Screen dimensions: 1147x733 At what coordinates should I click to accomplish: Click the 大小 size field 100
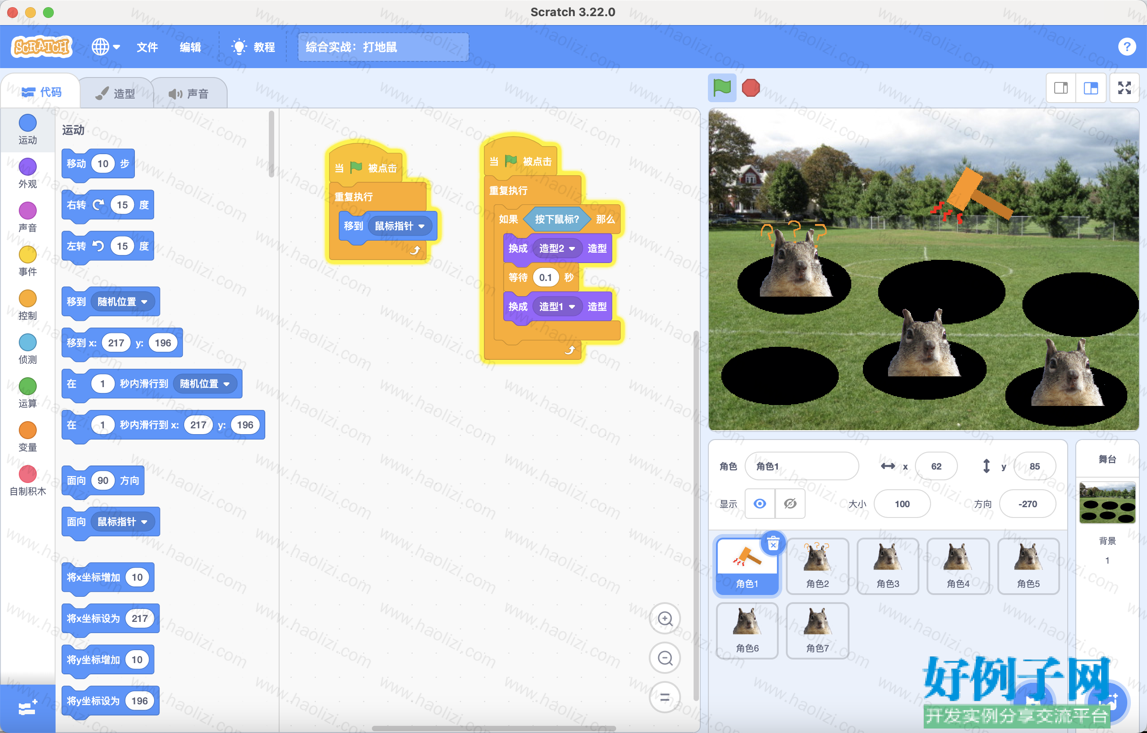click(901, 504)
